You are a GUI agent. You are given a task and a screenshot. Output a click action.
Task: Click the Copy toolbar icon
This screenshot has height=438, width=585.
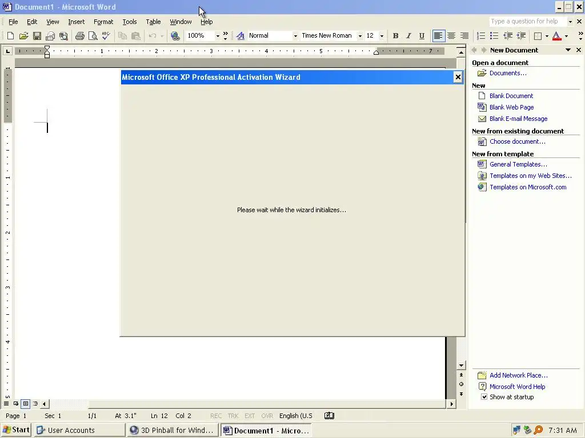[122, 36]
